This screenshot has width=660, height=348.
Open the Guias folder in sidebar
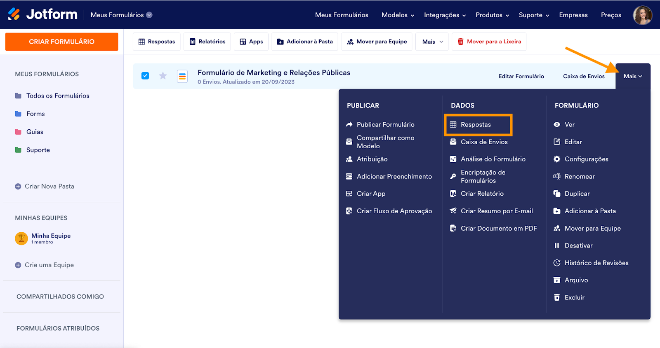pos(35,132)
